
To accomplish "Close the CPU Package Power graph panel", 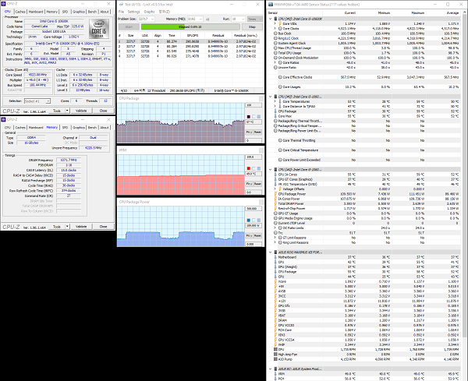I will [261, 202].
